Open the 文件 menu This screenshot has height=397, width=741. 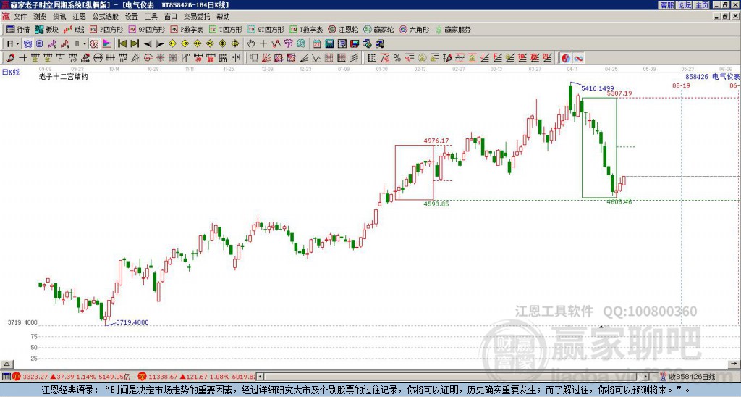pos(20,17)
